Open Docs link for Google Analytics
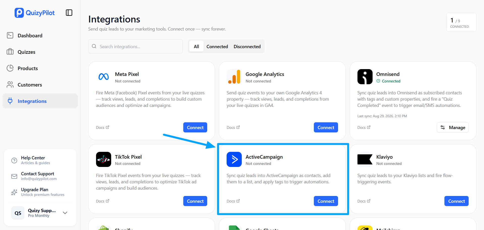484x230 pixels. click(233, 128)
